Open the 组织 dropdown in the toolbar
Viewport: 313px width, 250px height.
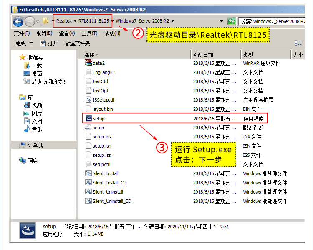click(x=24, y=43)
